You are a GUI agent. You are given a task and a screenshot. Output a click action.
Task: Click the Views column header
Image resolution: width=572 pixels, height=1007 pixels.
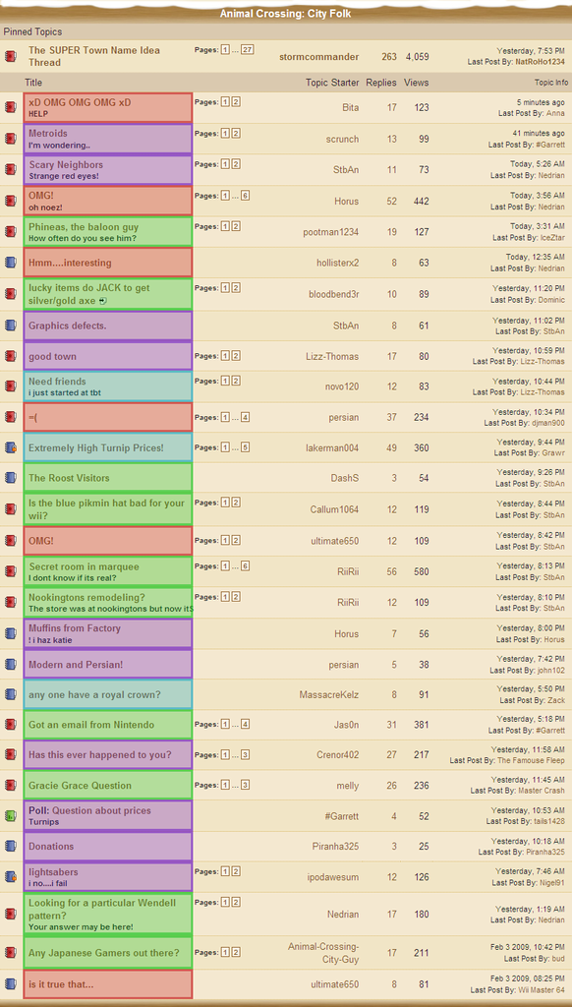click(x=416, y=83)
